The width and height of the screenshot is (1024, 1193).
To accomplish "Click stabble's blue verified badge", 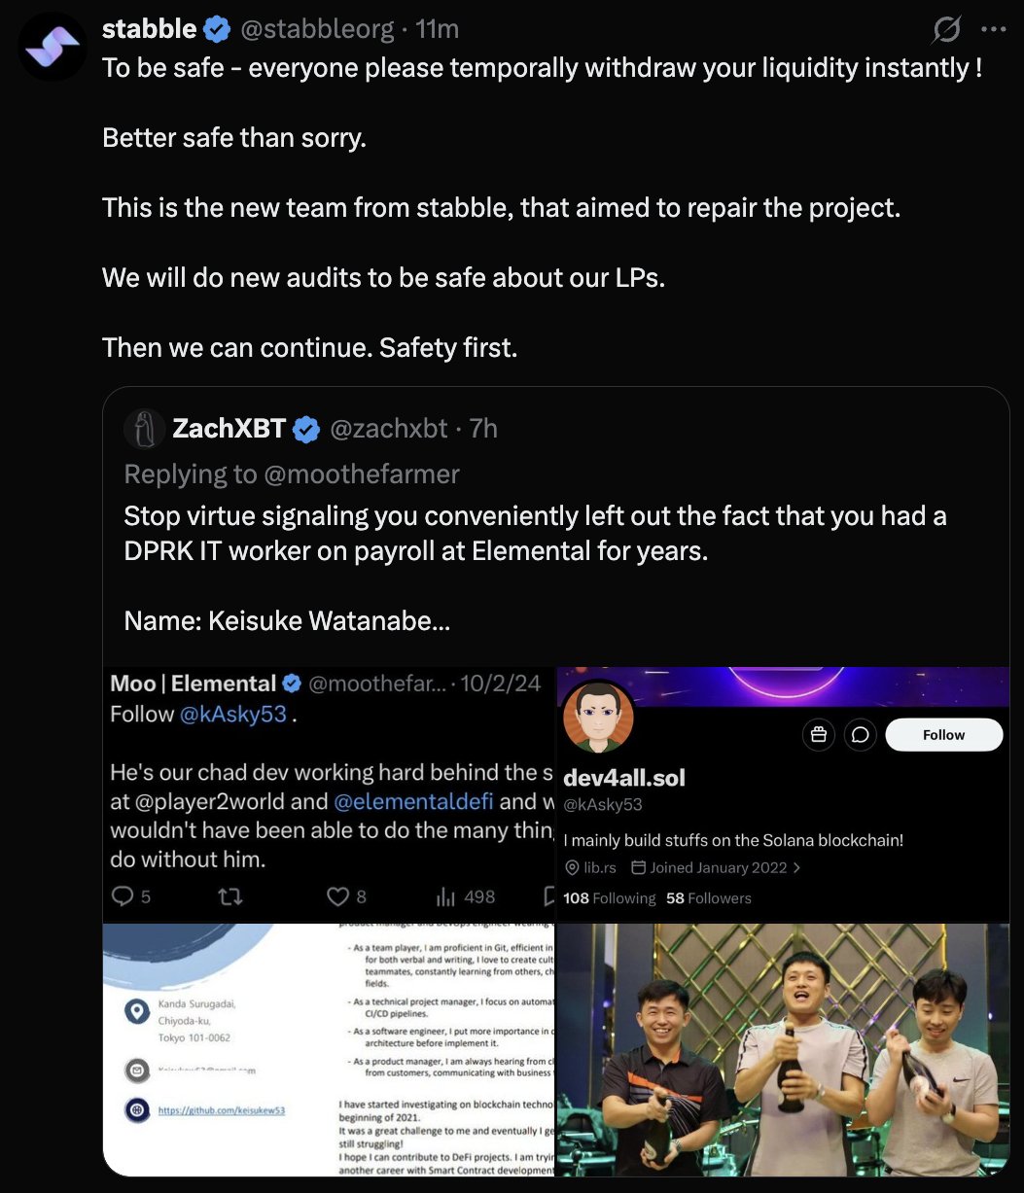I will (x=216, y=30).
